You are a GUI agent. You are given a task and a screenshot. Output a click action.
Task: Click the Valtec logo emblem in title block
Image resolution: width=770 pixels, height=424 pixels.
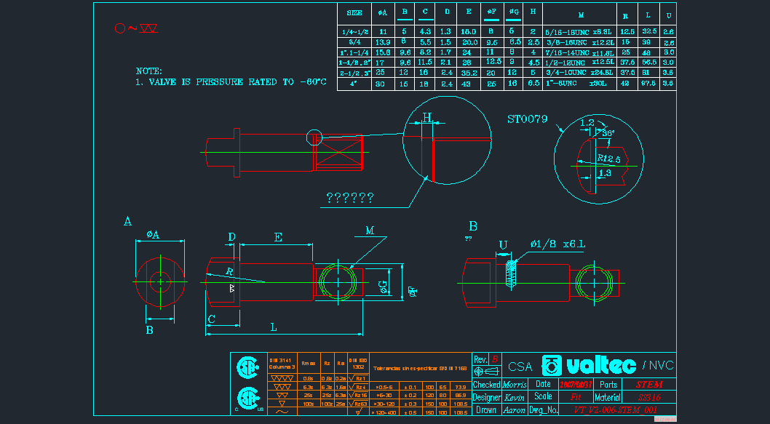tap(555, 366)
